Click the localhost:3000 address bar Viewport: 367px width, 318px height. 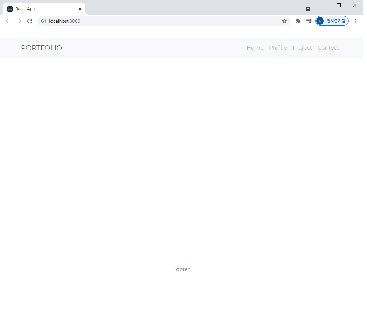pos(164,21)
